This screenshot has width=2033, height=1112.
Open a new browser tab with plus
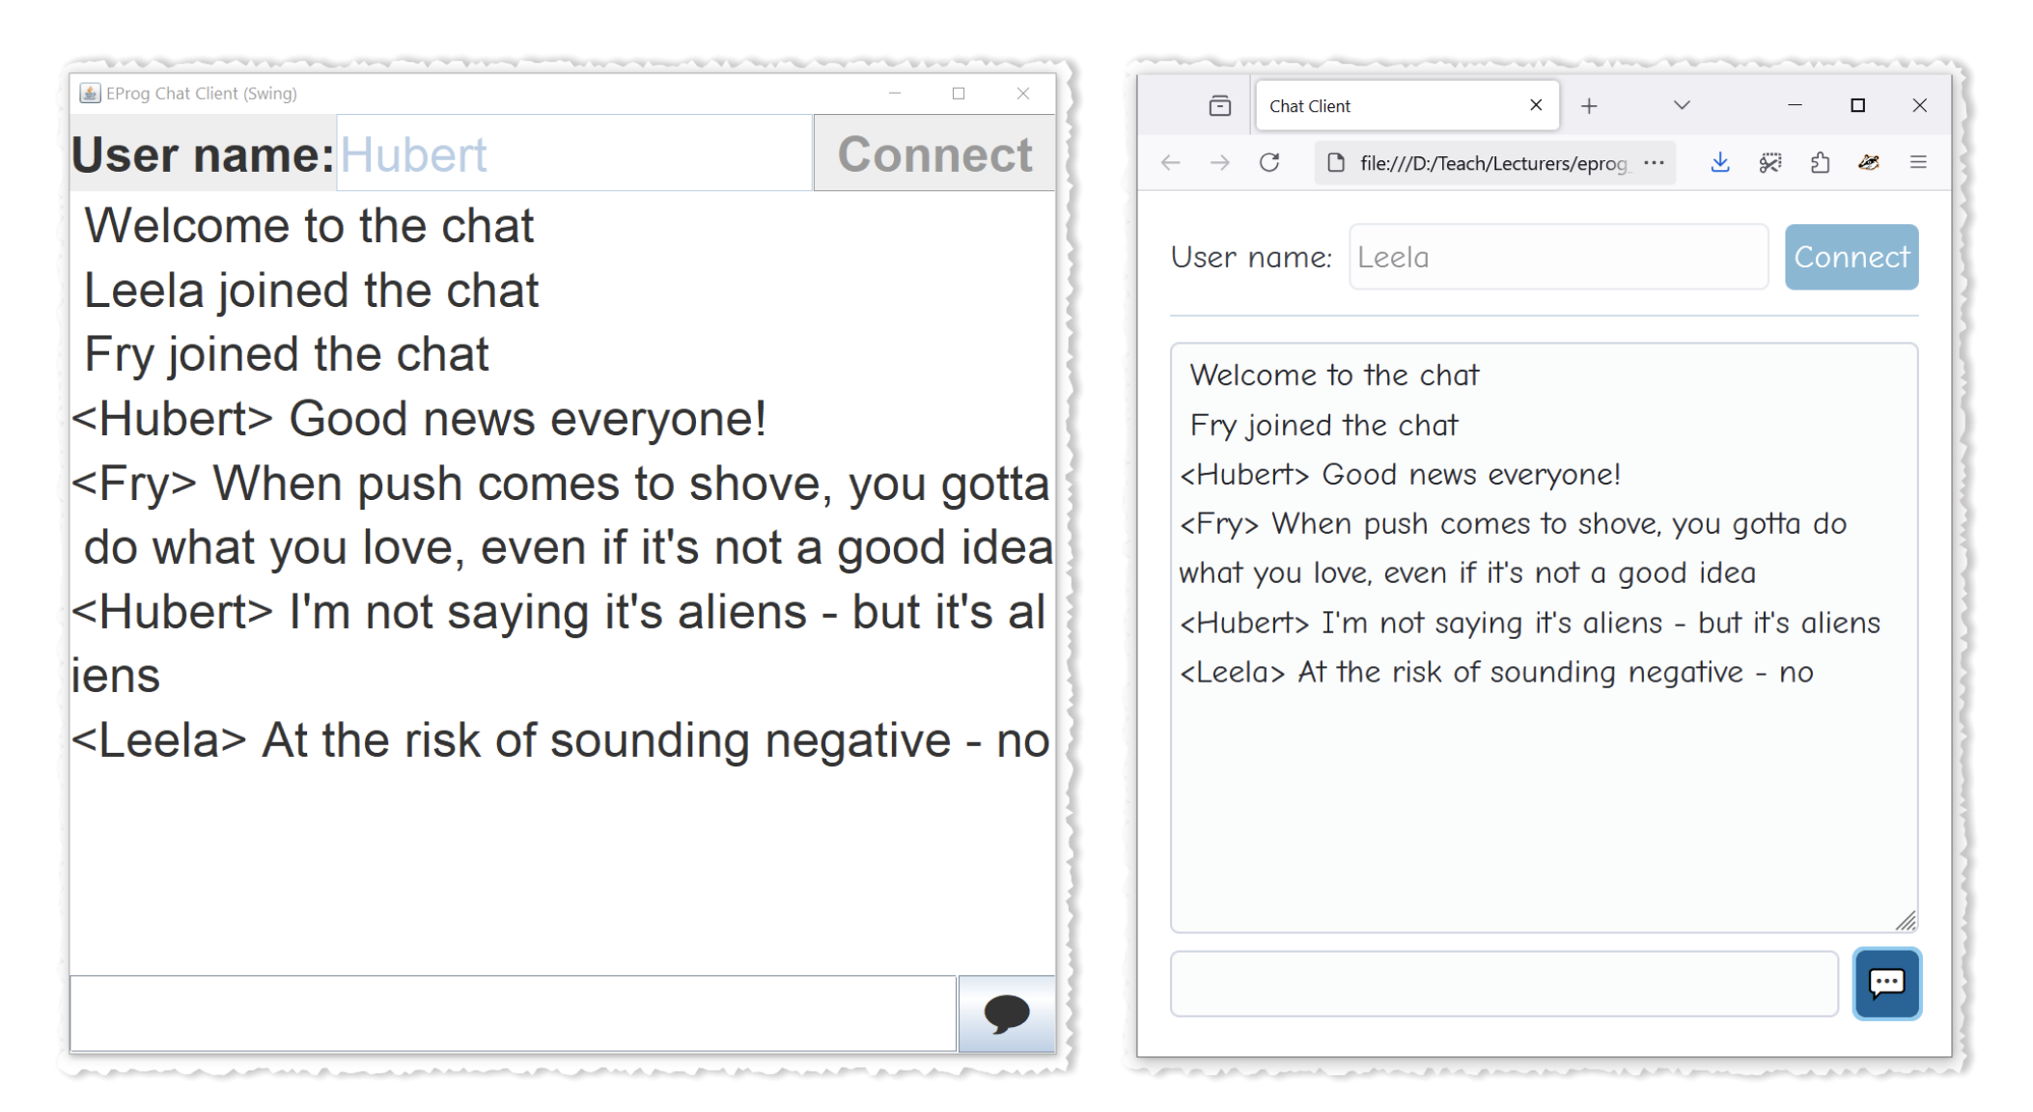coord(1589,105)
